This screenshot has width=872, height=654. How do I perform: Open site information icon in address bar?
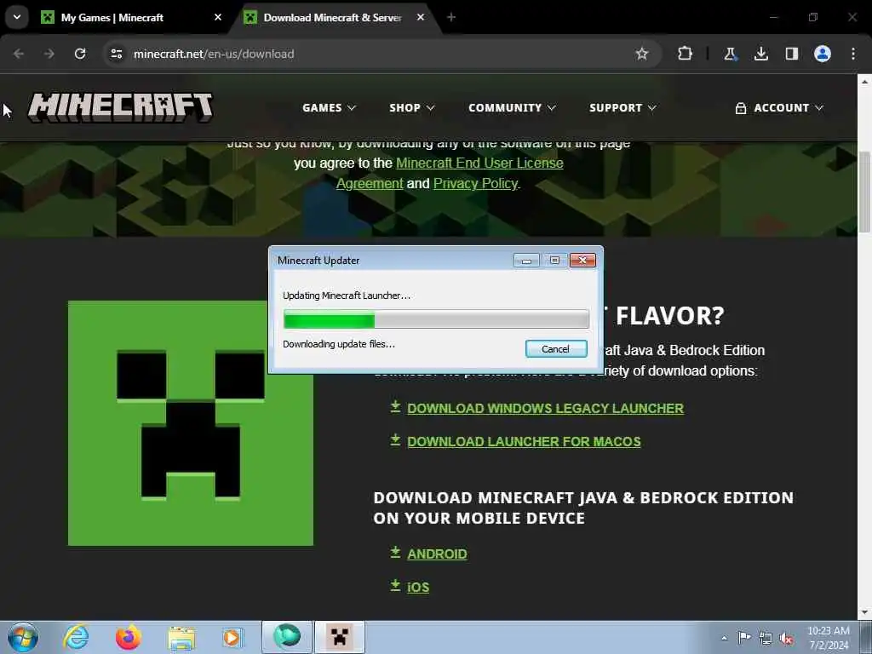(x=116, y=54)
